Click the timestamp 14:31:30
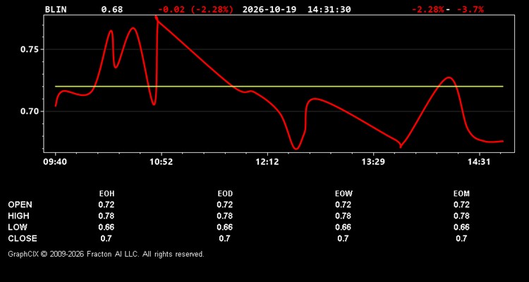 click(x=329, y=9)
